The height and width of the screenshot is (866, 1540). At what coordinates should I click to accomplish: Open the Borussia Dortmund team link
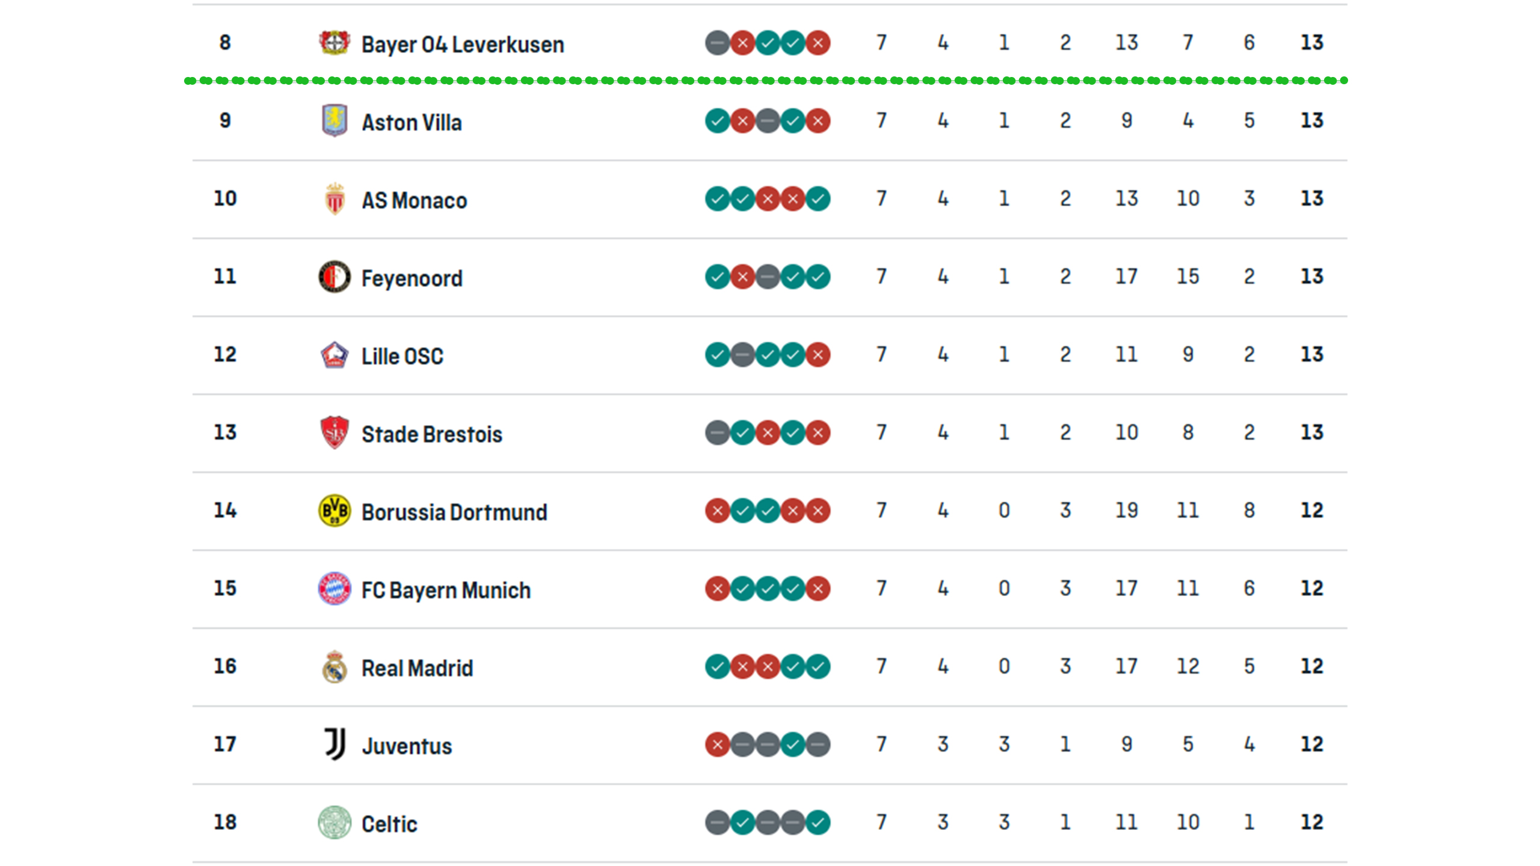454,512
